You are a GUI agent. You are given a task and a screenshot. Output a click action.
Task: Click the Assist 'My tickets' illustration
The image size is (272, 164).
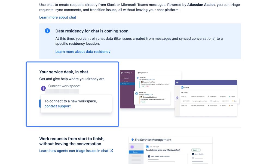[x=206, y=98]
